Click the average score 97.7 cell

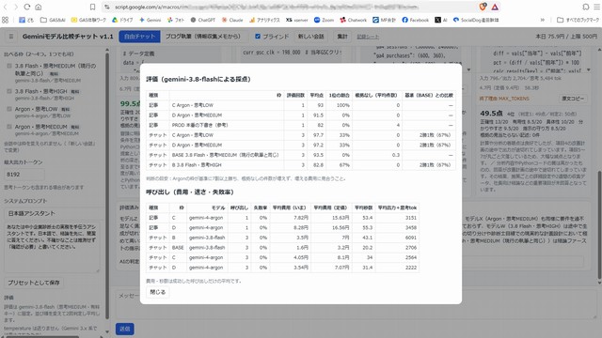pos(317,135)
